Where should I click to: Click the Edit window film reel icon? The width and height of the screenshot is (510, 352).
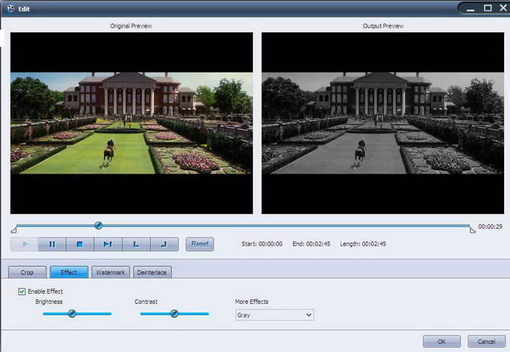pos(11,9)
